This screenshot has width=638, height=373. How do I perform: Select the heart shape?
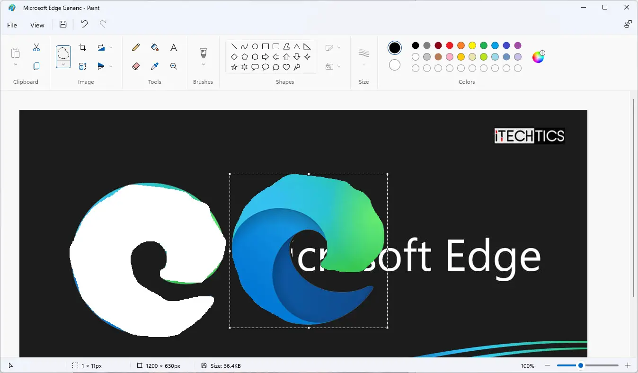[286, 67]
